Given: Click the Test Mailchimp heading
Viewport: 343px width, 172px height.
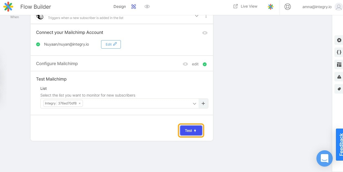Looking at the screenshot, I should (x=51, y=79).
